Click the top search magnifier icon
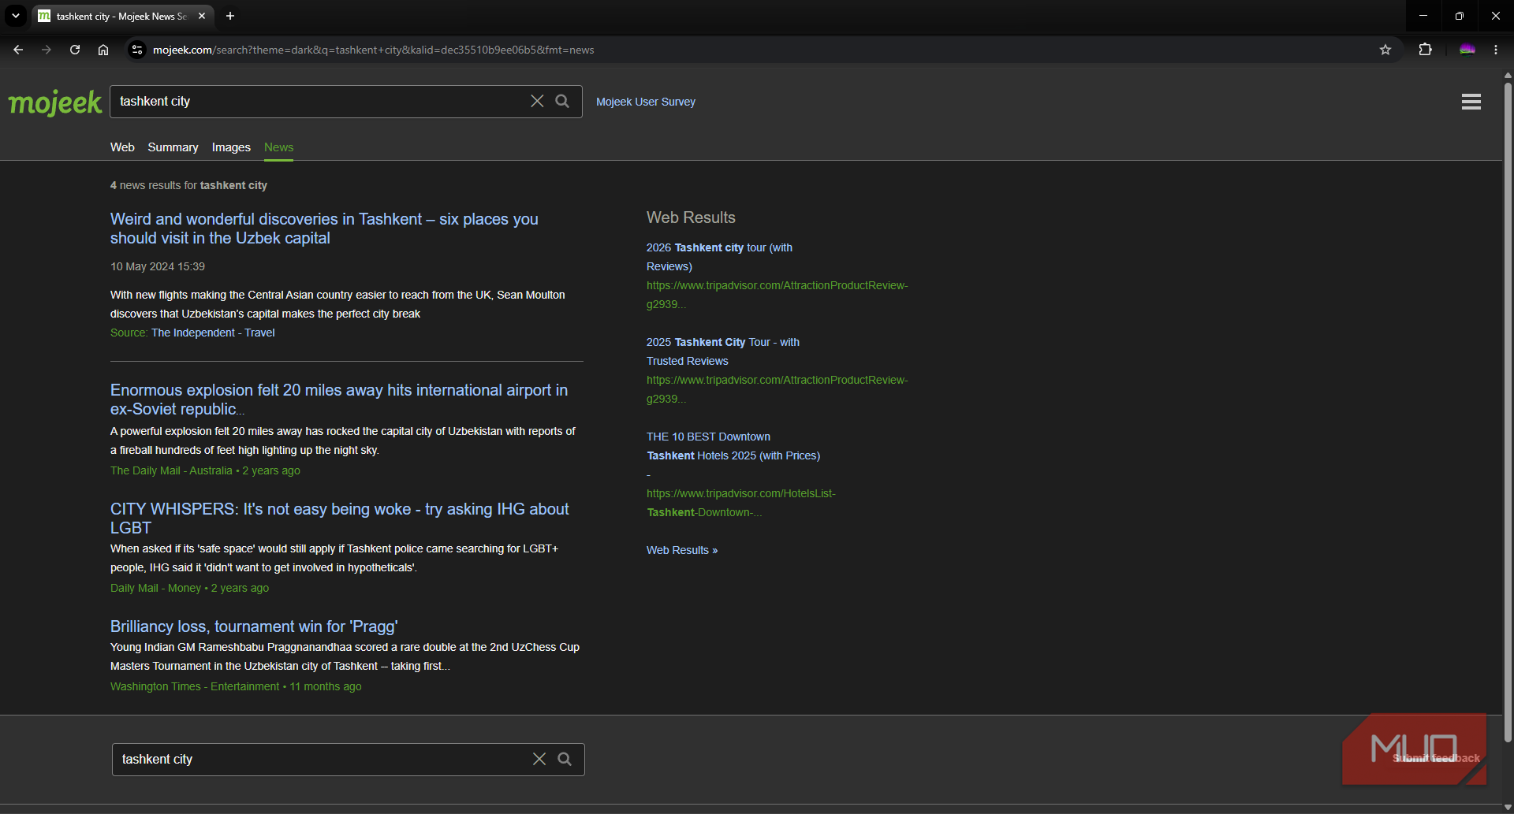The width and height of the screenshot is (1514, 814). point(562,101)
